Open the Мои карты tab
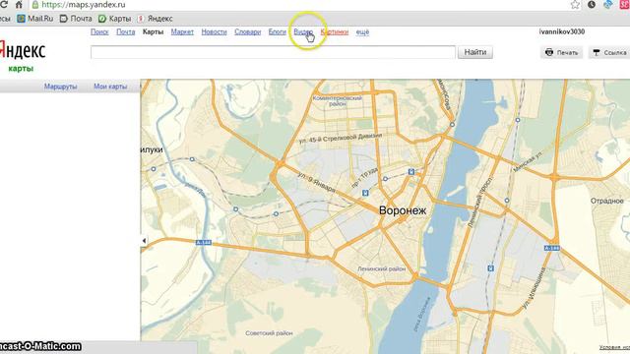630x354 pixels. 110,87
